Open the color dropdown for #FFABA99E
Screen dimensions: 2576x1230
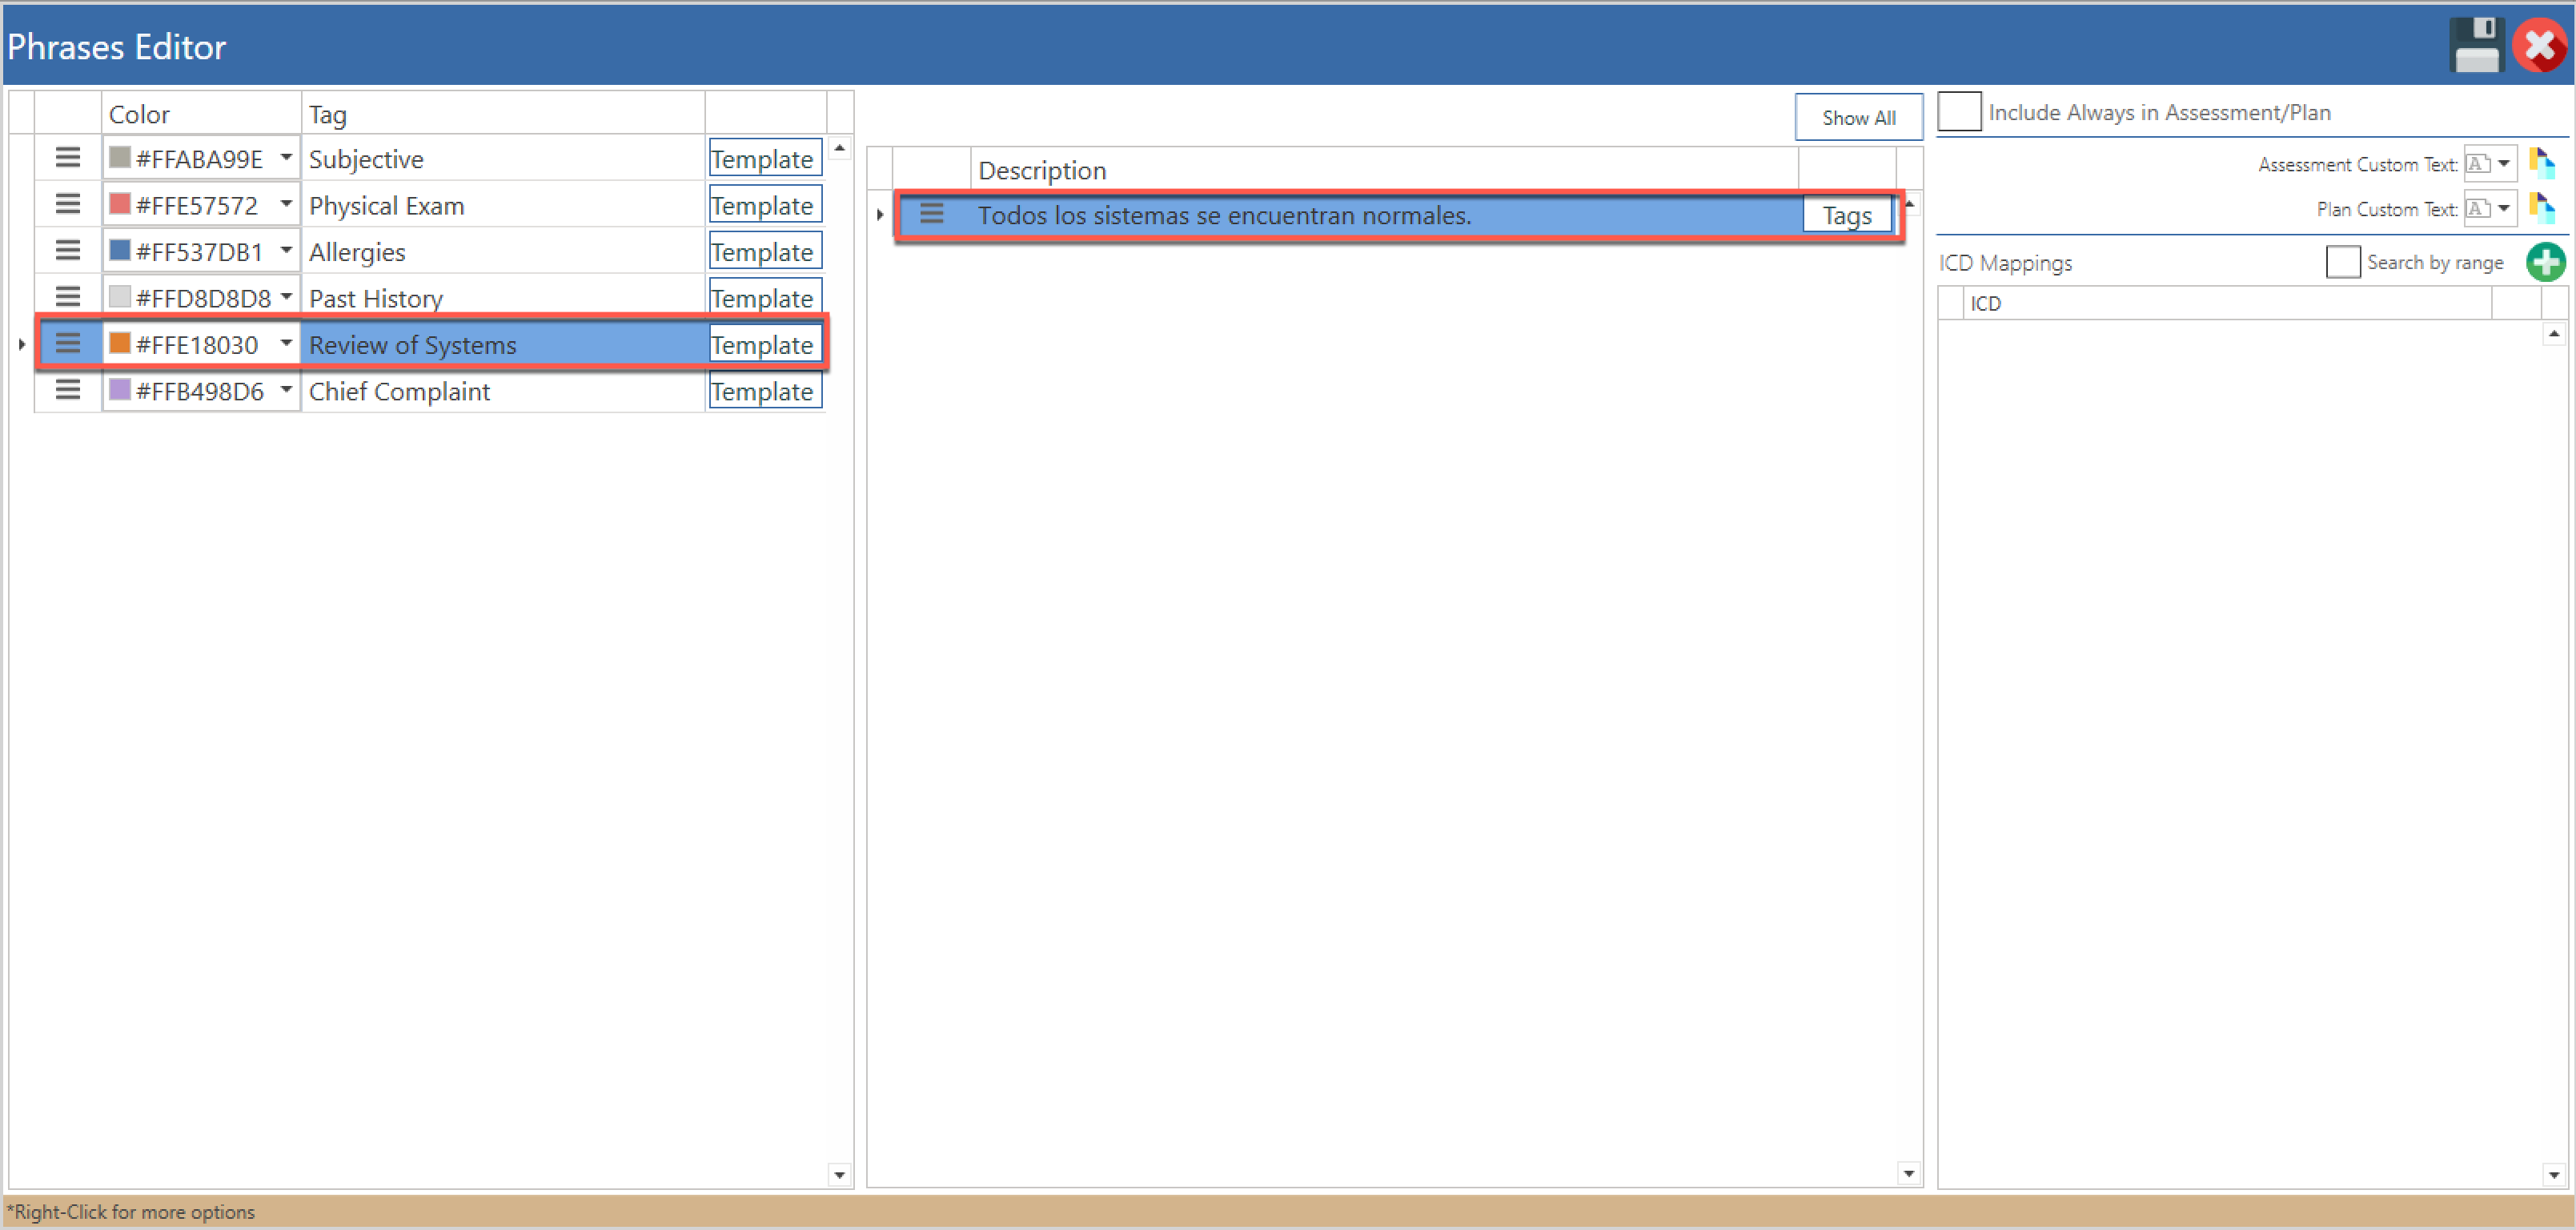point(286,158)
